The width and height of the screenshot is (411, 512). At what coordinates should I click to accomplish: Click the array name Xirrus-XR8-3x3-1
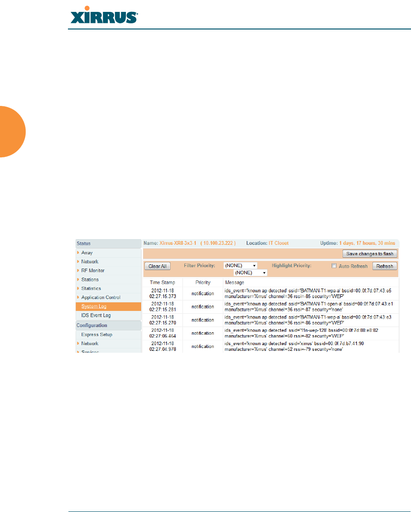pos(178,243)
